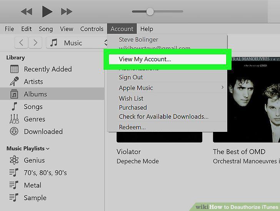This screenshot has height=211, width=280.
Task: Adjust the volume slider knob
Action: tap(150, 12)
